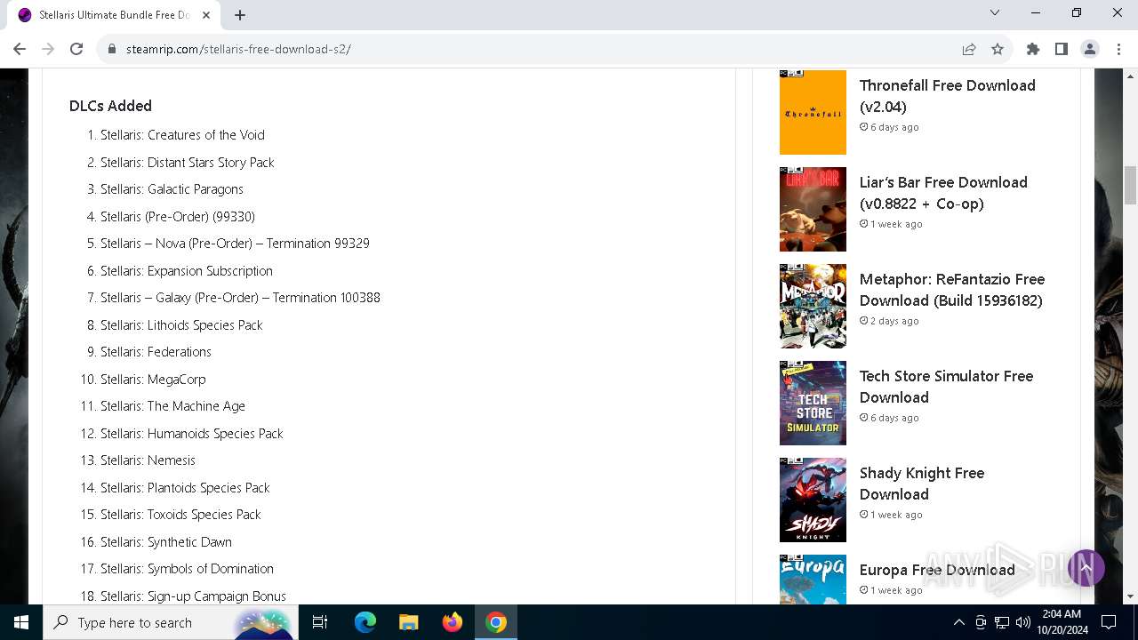This screenshot has width=1138, height=640.
Task: Click the scrollbar up arrow
Action: (1130, 76)
